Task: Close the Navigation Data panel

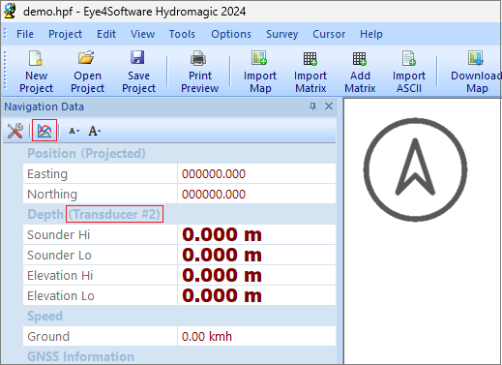Action: tap(329, 106)
